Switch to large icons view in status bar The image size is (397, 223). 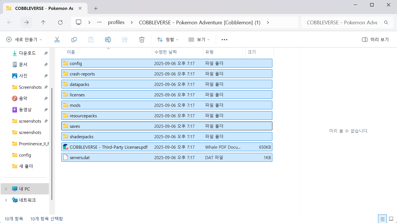[x=391, y=218]
